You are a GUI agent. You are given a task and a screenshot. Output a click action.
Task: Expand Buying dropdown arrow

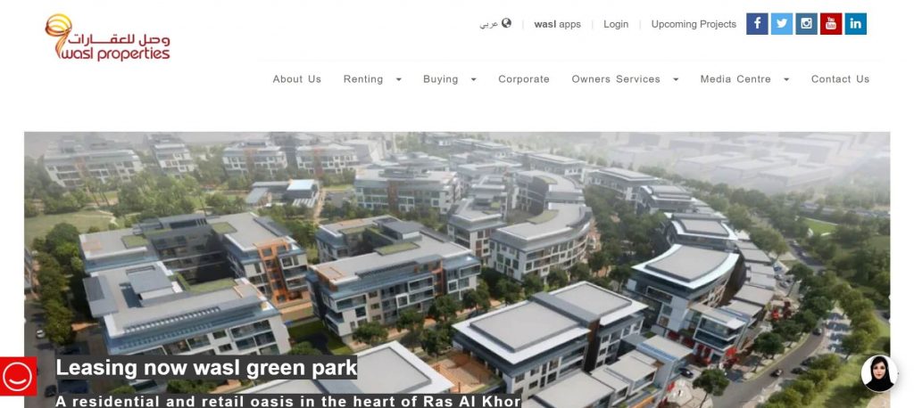tap(473, 80)
